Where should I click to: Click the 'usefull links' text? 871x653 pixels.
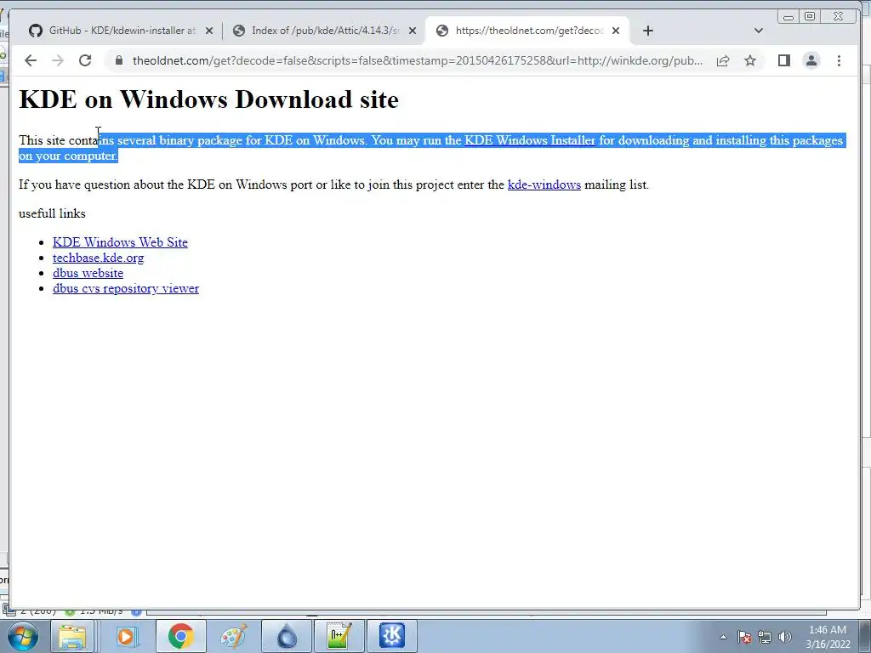coord(52,213)
